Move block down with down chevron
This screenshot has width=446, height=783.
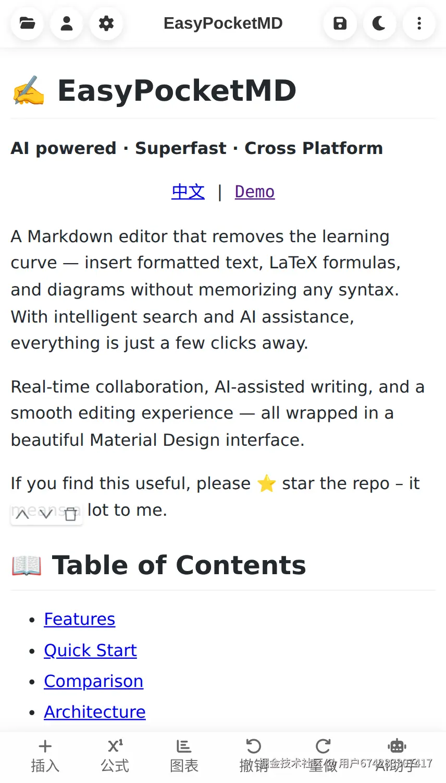[x=46, y=515]
